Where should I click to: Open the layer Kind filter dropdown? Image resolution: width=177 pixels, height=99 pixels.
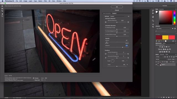(160, 57)
